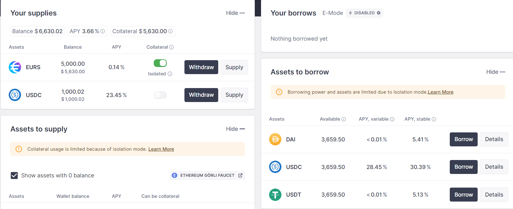Uncheck Show assets with 0 balance

click(14, 176)
